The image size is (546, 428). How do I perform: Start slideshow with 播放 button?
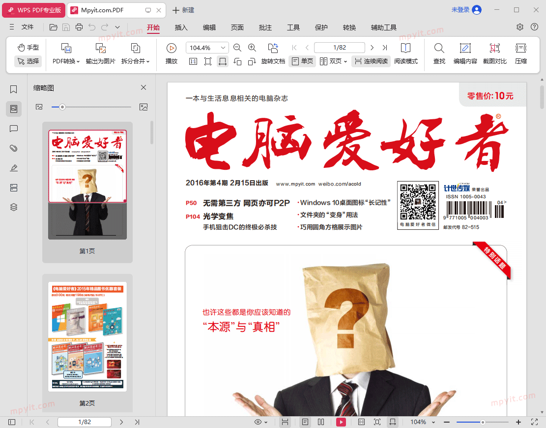[172, 54]
